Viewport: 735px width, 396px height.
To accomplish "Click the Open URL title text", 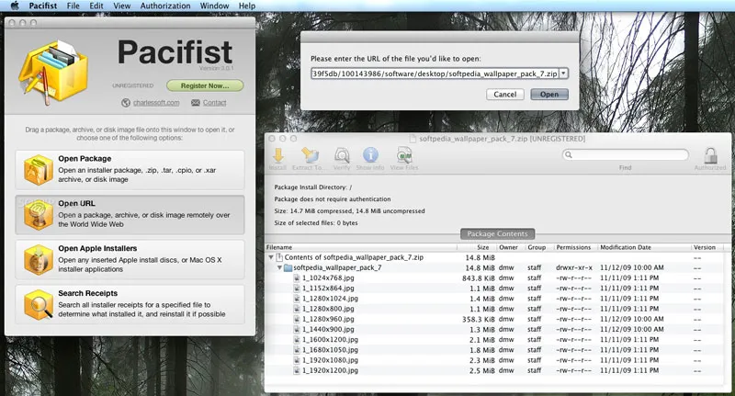I will coord(76,203).
